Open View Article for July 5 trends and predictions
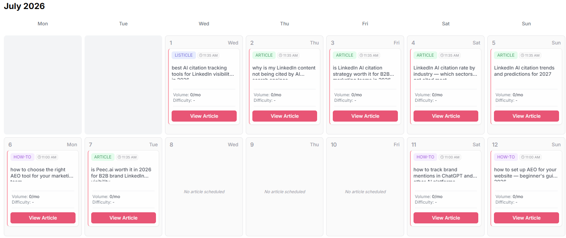The image size is (566, 238). 526,116
